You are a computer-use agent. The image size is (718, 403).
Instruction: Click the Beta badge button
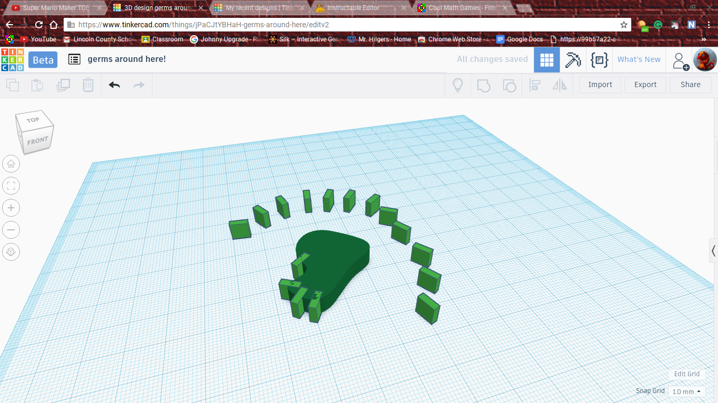(x=43, y=60)
